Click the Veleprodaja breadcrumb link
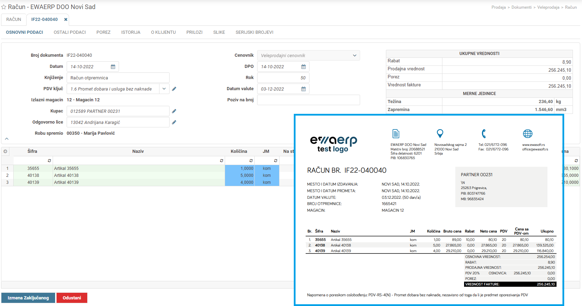582x306 pixels. pyautogui.click(x=548, y=7)
